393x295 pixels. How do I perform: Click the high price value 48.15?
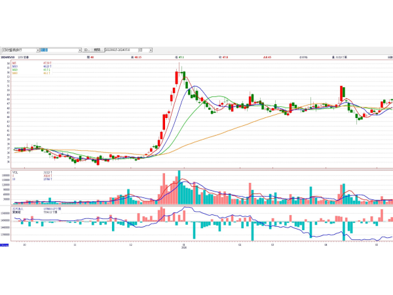click(x=138, y=58)
